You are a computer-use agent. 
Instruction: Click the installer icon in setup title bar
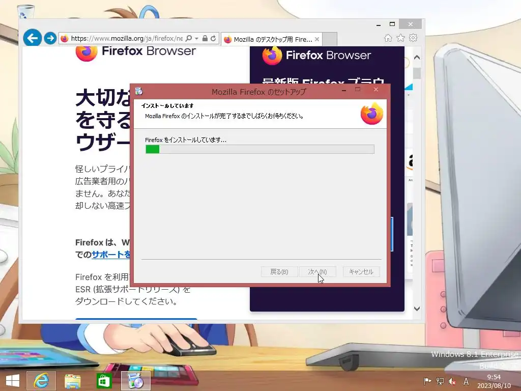(139, 91)
